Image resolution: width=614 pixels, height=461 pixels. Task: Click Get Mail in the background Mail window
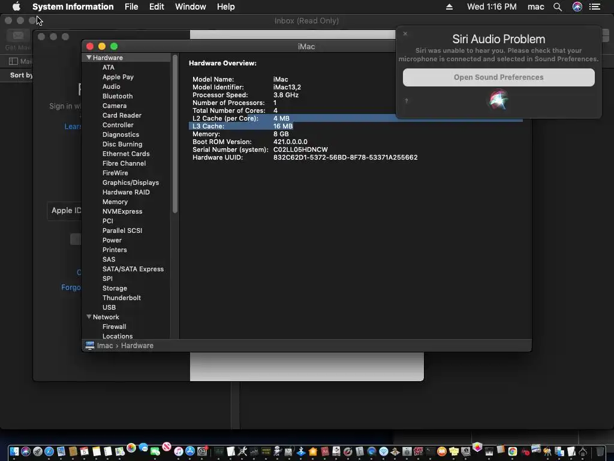[18, 40]
